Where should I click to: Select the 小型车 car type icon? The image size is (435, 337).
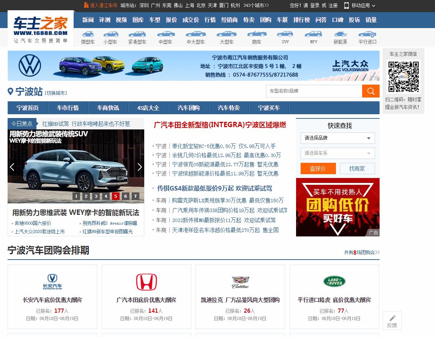point(111,35)
